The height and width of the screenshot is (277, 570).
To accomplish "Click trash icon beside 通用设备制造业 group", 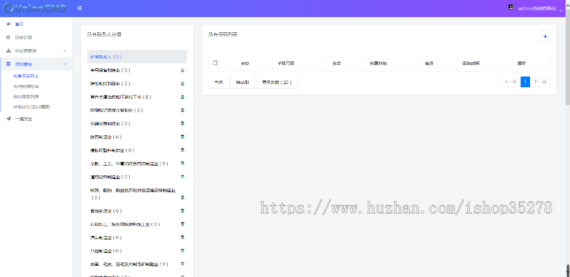I will click(x=182, y=176).
